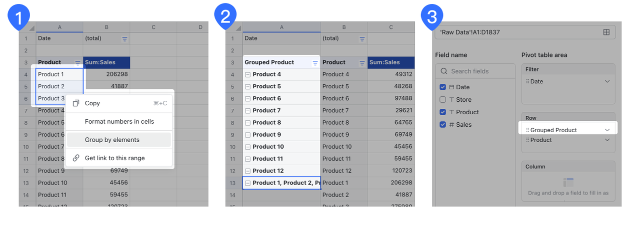Screen dimensions: 640x228
Task: Uncheck the Sales field checkbox
Action: (x=442, y=125)
